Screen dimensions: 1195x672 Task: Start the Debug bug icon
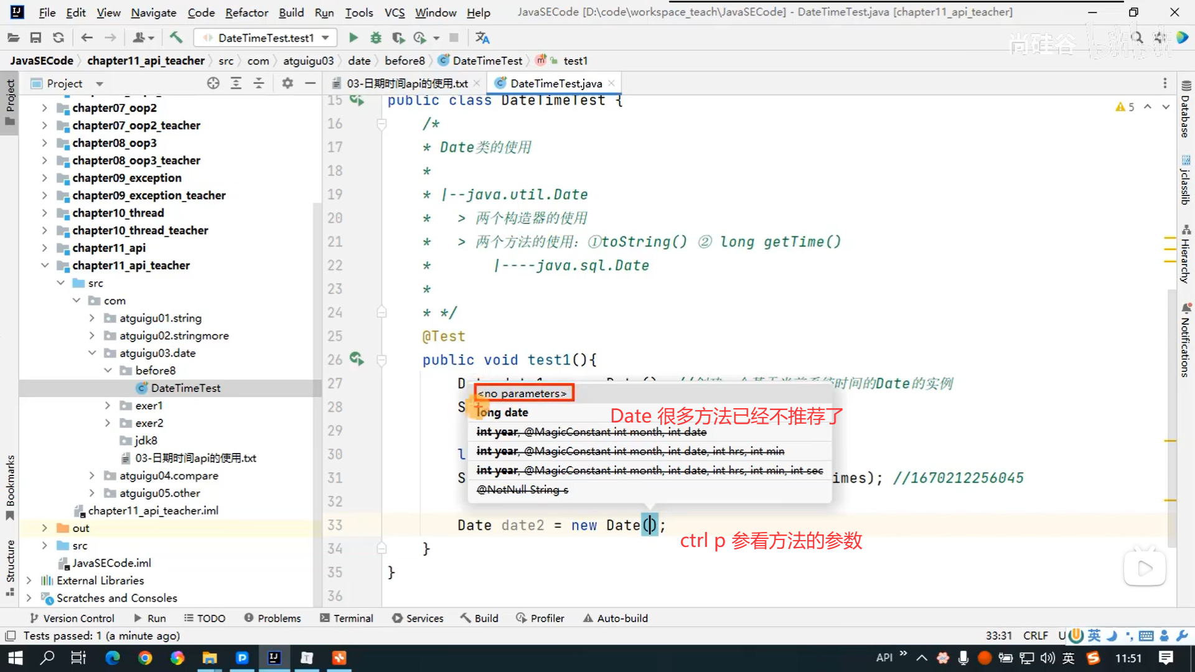(x=375, y=38)
